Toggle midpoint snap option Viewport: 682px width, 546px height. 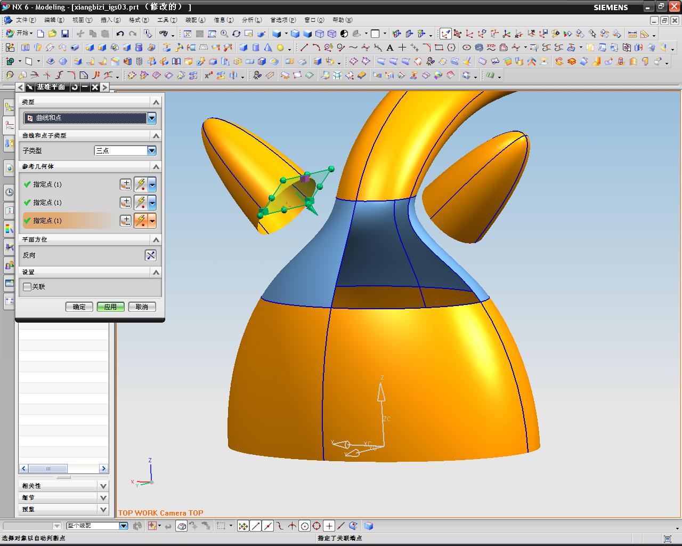[267, 526]
